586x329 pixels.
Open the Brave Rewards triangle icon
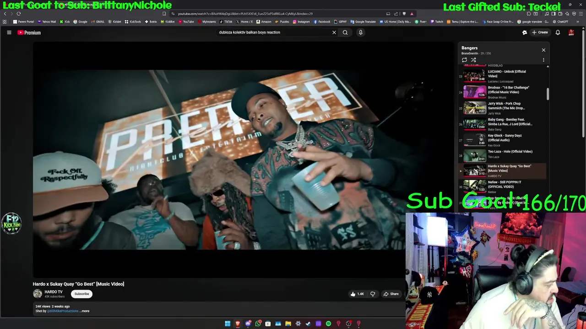coord(412,14)
